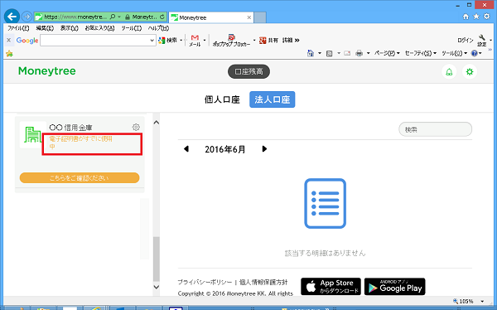Screen dimensions: 497x310
Task: Click the 口座残高 pill button
Action: [248, 72]
